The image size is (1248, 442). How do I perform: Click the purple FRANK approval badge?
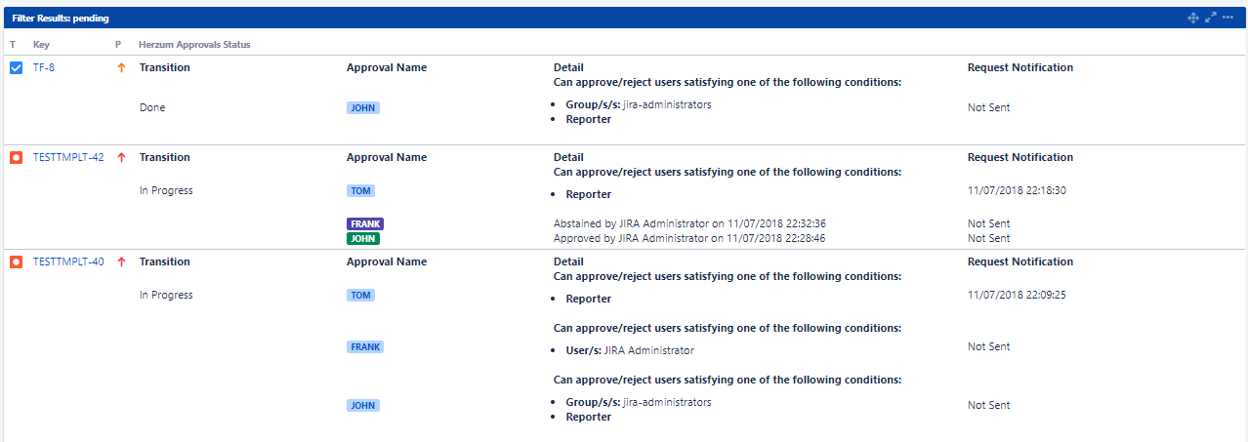point(365,223)
